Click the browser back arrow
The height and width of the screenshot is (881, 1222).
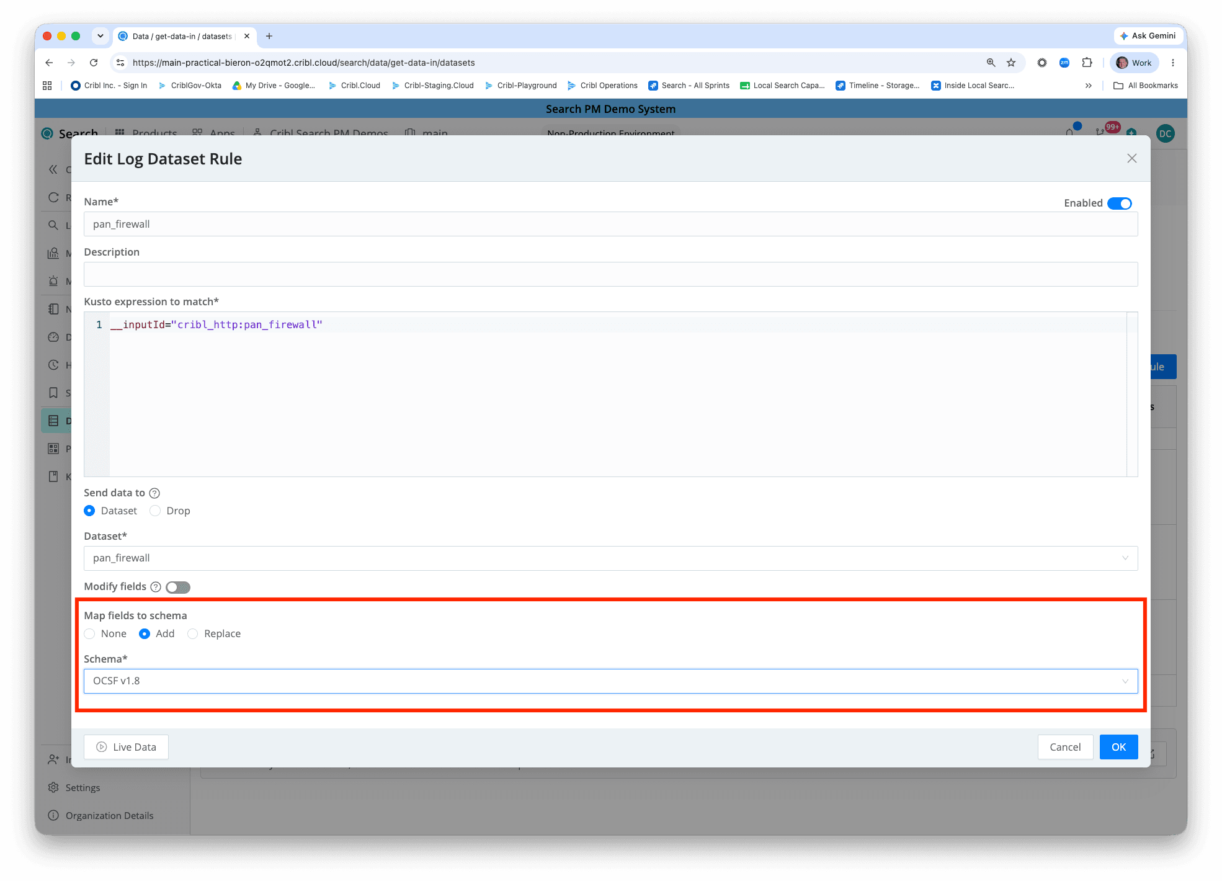tap(49, 63)
